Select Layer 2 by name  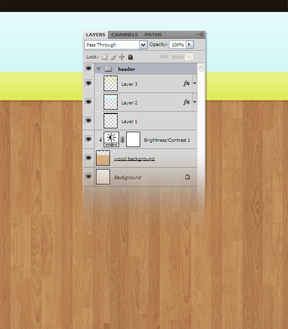tap(130, 103)
